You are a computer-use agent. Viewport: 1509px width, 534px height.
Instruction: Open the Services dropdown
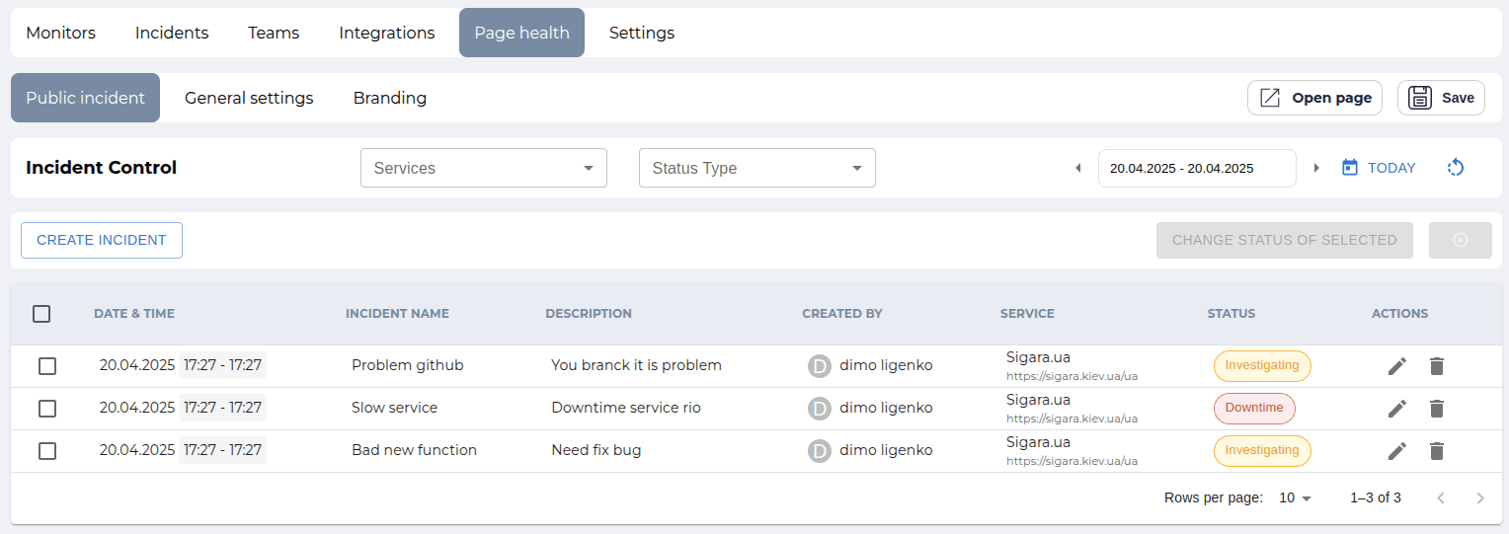coord(484,168)
